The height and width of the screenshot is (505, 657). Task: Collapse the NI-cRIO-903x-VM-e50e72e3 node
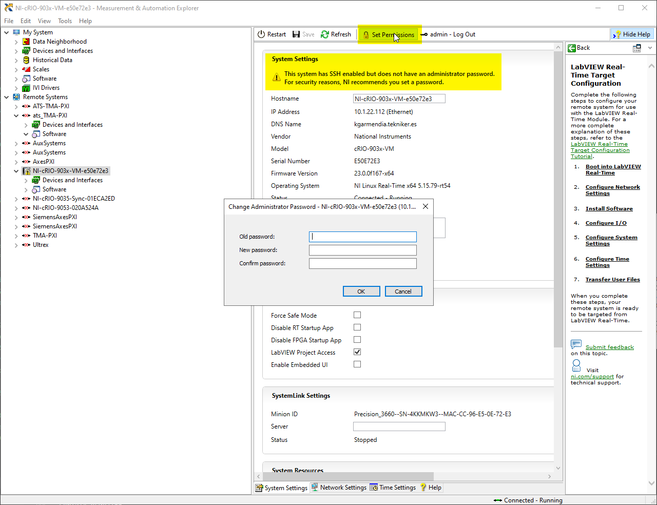click(16, 171)
